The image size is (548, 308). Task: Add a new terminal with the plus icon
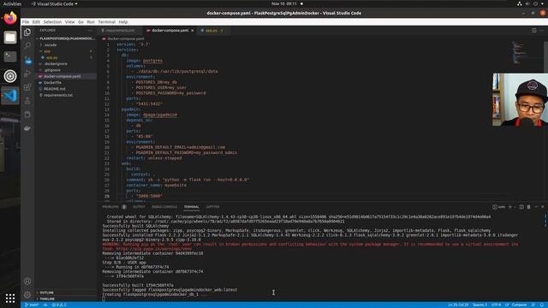[510, 207]
